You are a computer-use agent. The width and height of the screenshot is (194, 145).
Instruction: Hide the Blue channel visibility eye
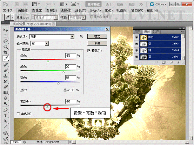pyautogui.click(x=136, y=57)
